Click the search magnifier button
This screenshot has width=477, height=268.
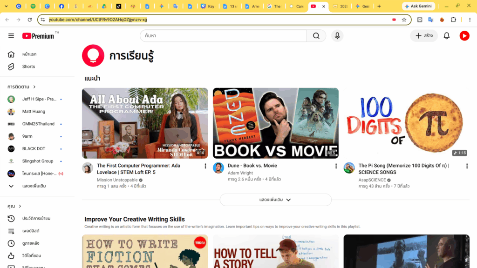(x=316, y=36)
